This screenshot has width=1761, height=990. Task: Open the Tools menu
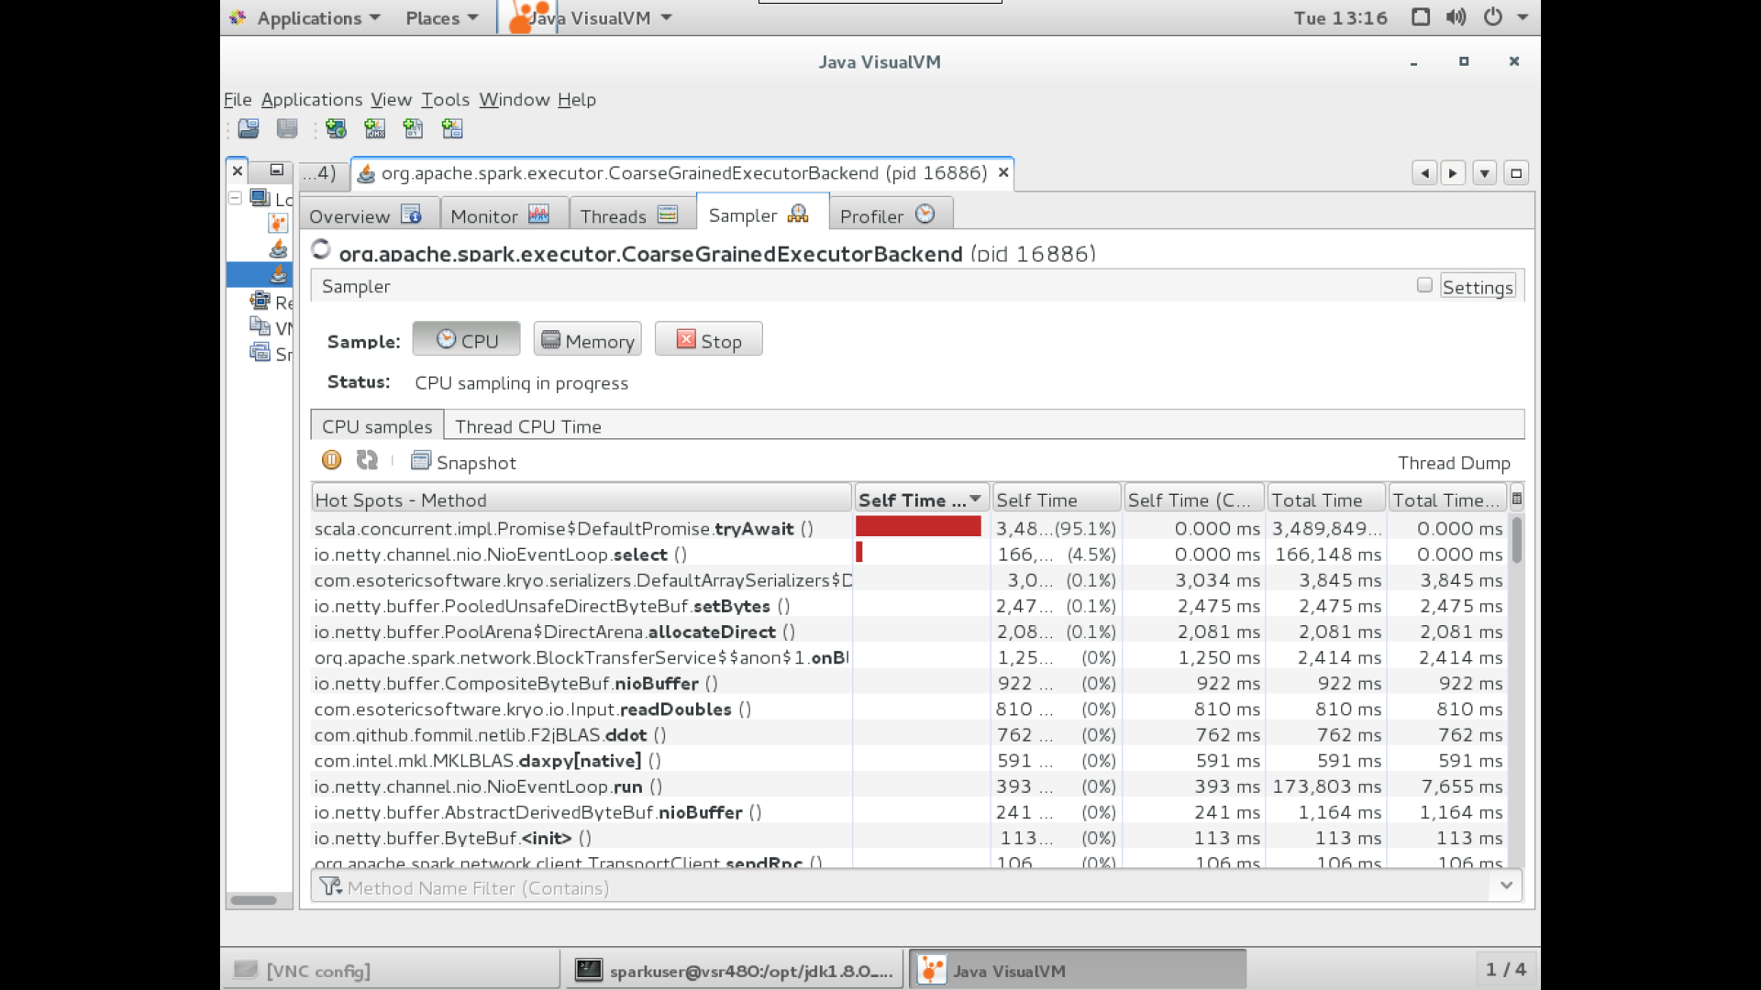[445, 99]
